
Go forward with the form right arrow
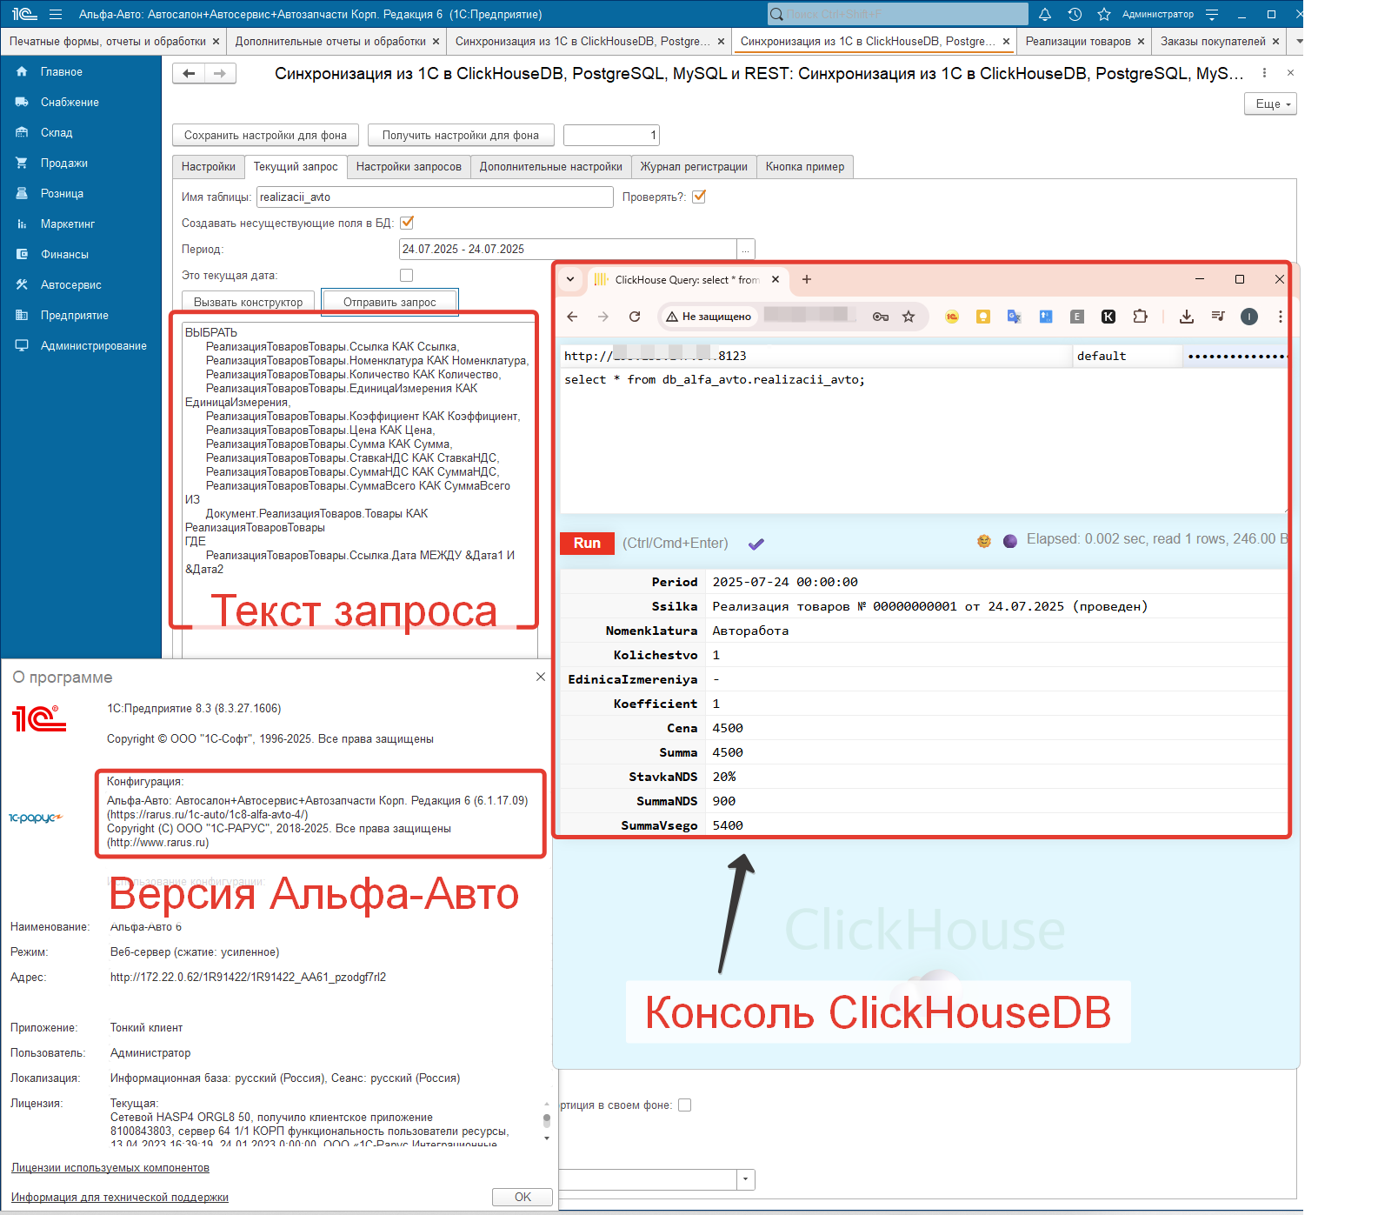220,73
